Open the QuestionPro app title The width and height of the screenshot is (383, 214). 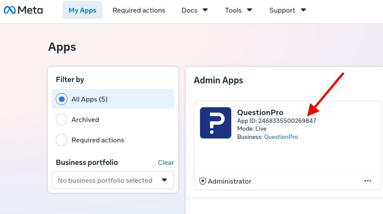pyautogui.click(x=260, y=112)
